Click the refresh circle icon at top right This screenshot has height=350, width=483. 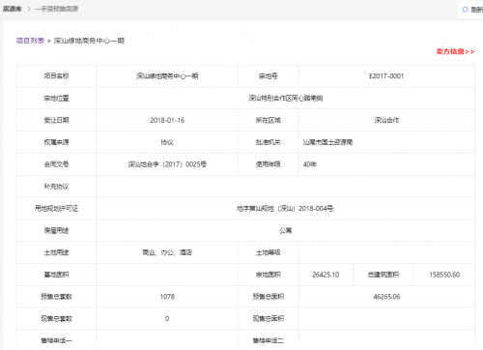pyautogui.click(x=465, y=10)
